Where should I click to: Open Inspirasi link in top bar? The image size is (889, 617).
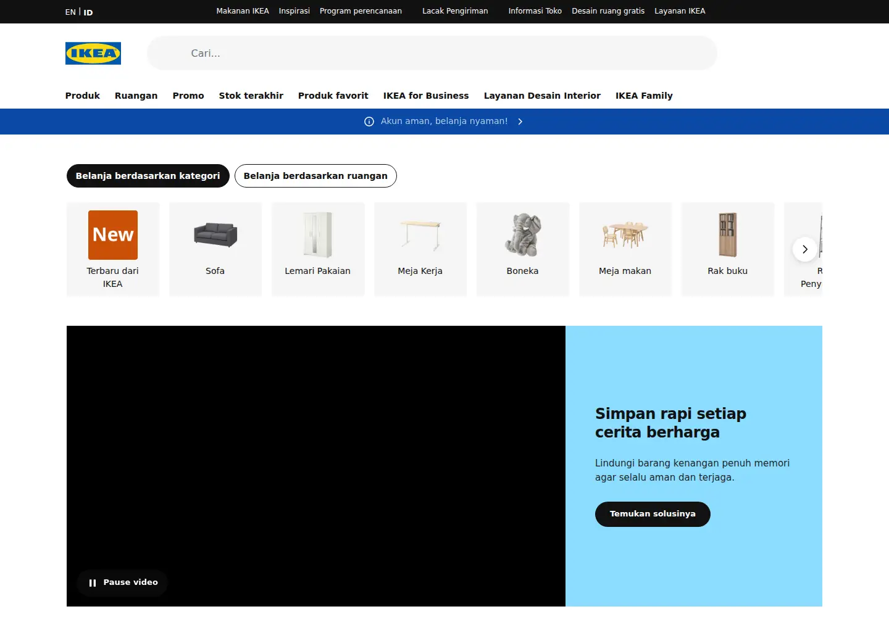(294, 11)
